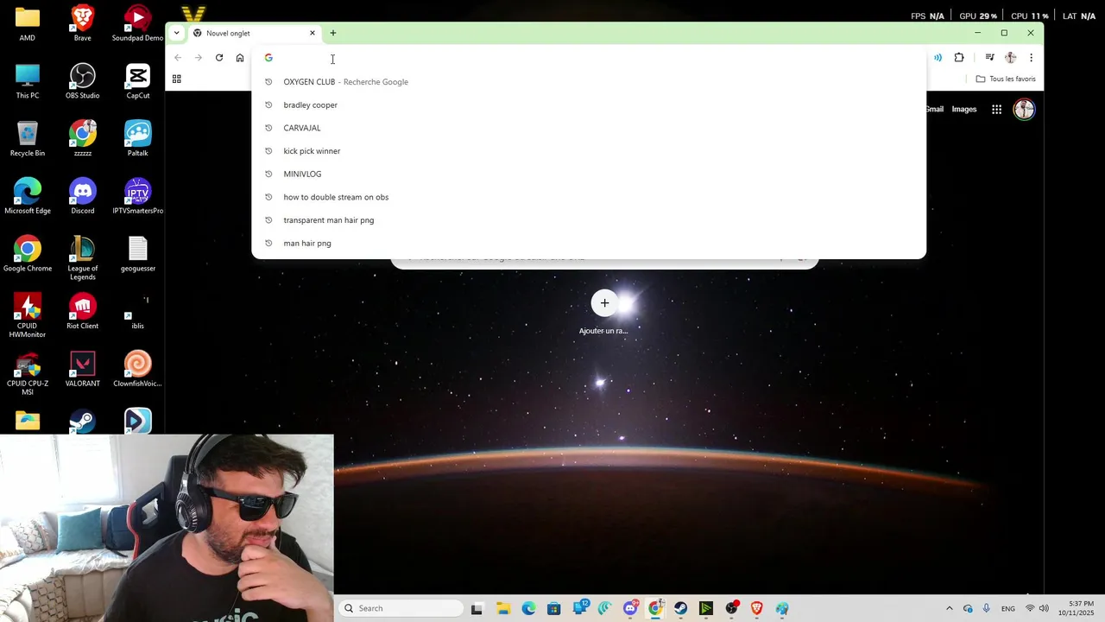1105x622 pixels.
Task: Launch Riot Client from desktop
Action: point(82,312)
